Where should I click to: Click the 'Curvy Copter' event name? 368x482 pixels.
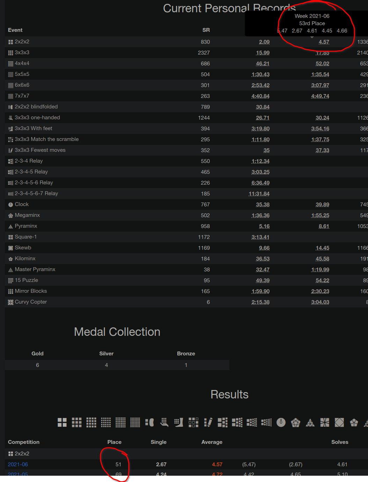[x=31, y=302]
